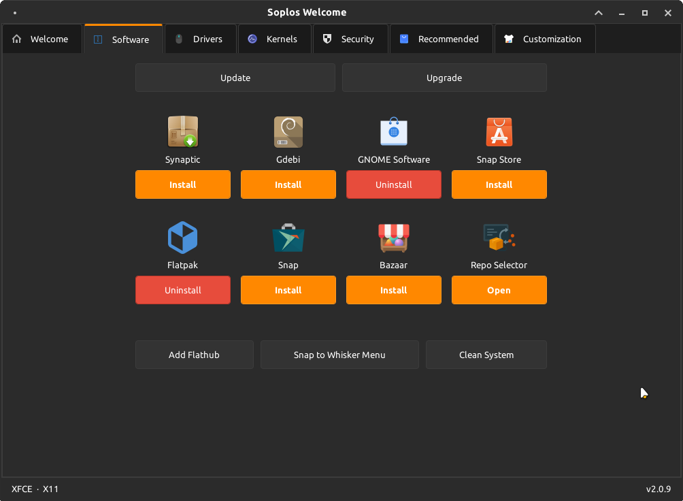Screen dimensions: 683x501
Task: Click the 'Repo Selector' label
Action: click(x=499, y=265)
